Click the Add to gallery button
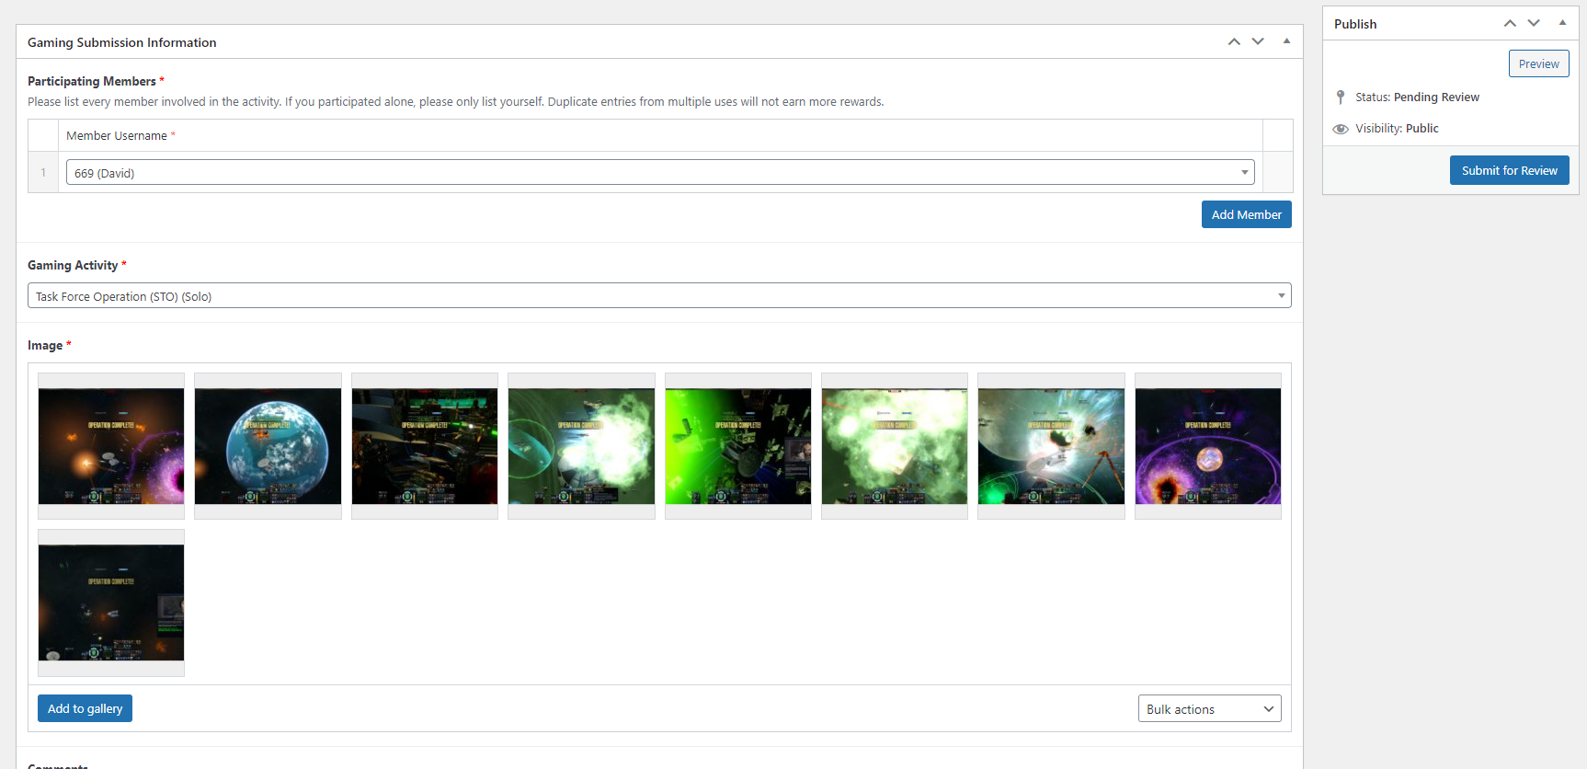 click(85, 708)
